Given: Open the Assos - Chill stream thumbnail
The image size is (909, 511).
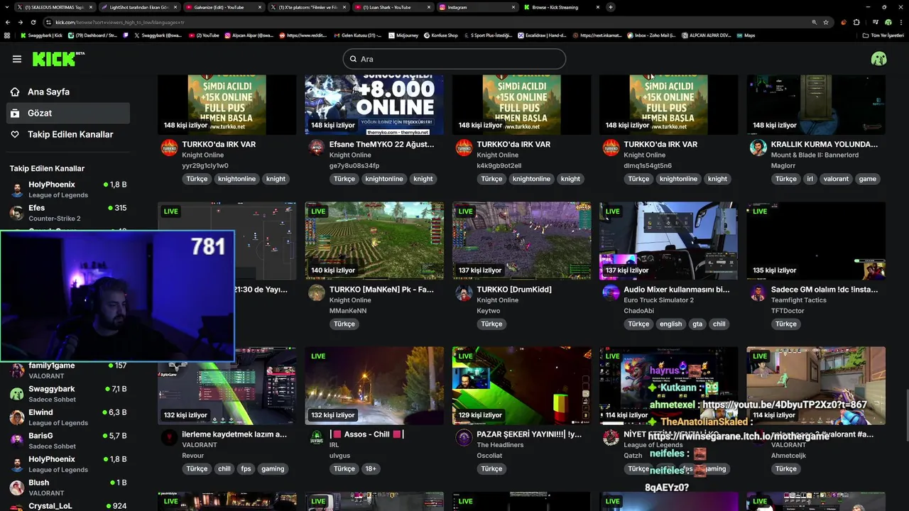Looking at the screenshot, I should tap(374, 385).
